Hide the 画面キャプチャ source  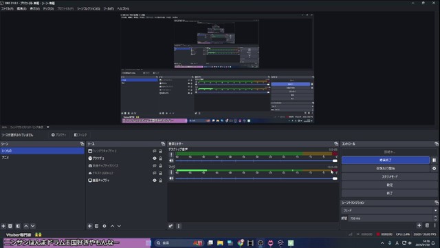pyautogui.click(x=154, y=180)
